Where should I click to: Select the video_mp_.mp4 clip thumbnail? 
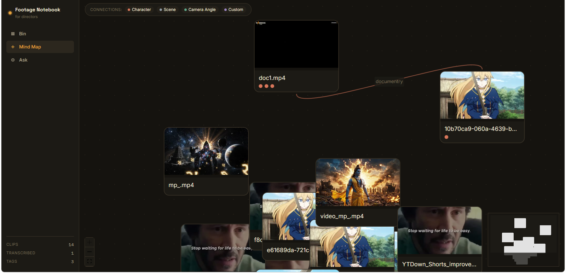[x=358, y=182]
